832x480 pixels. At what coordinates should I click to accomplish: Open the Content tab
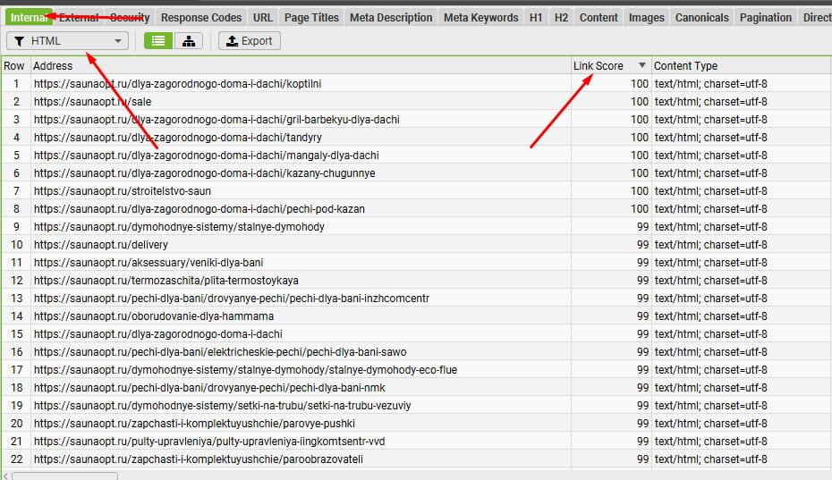599,18
